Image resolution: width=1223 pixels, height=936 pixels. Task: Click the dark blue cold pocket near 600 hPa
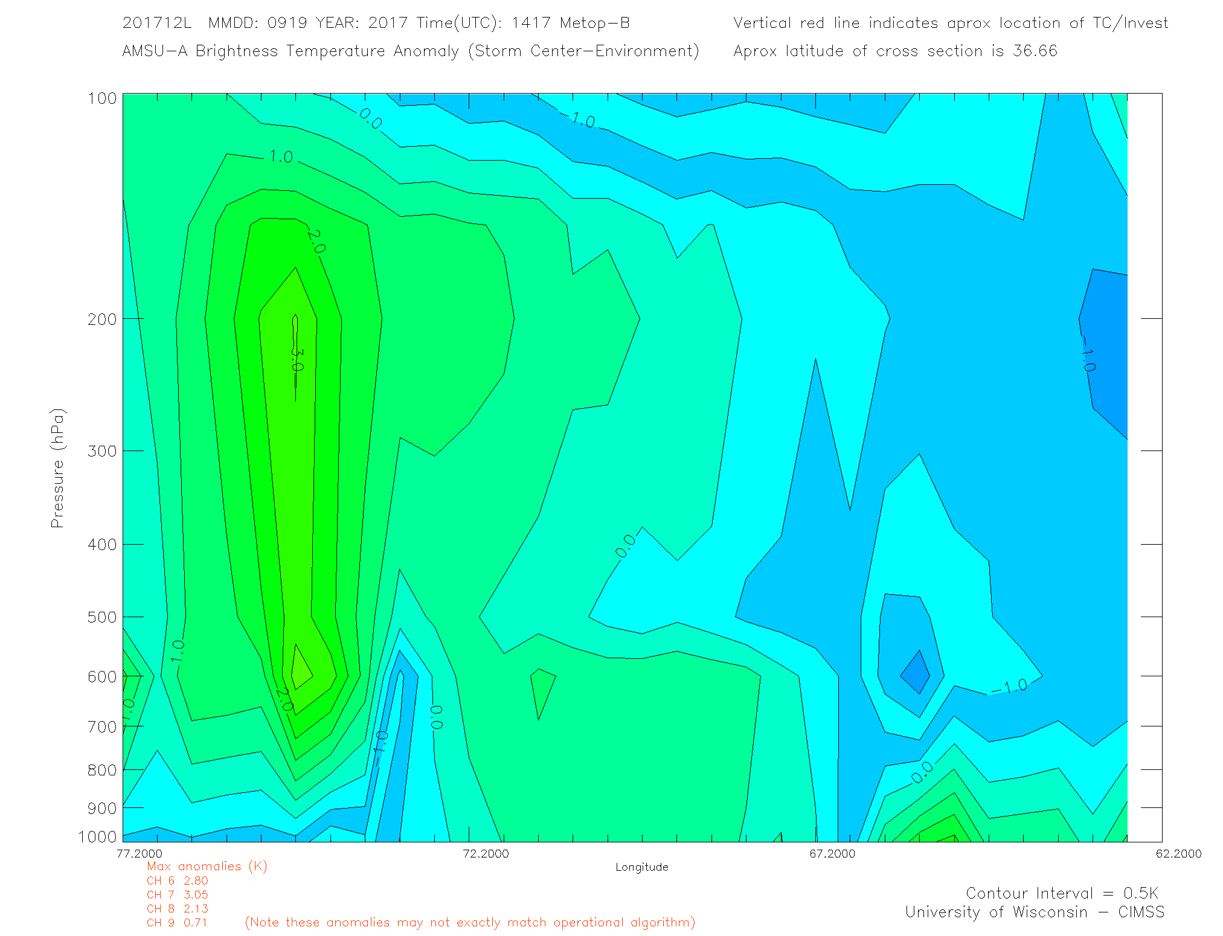tap(916, 673)
